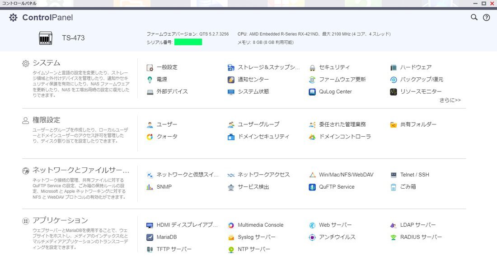Open the Multimedia Console icon
The width and height of the screenshot is (497, 257).
coord(231,225)
